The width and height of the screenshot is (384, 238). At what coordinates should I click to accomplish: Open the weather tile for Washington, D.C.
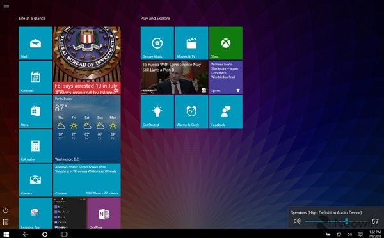click(87, 129)
